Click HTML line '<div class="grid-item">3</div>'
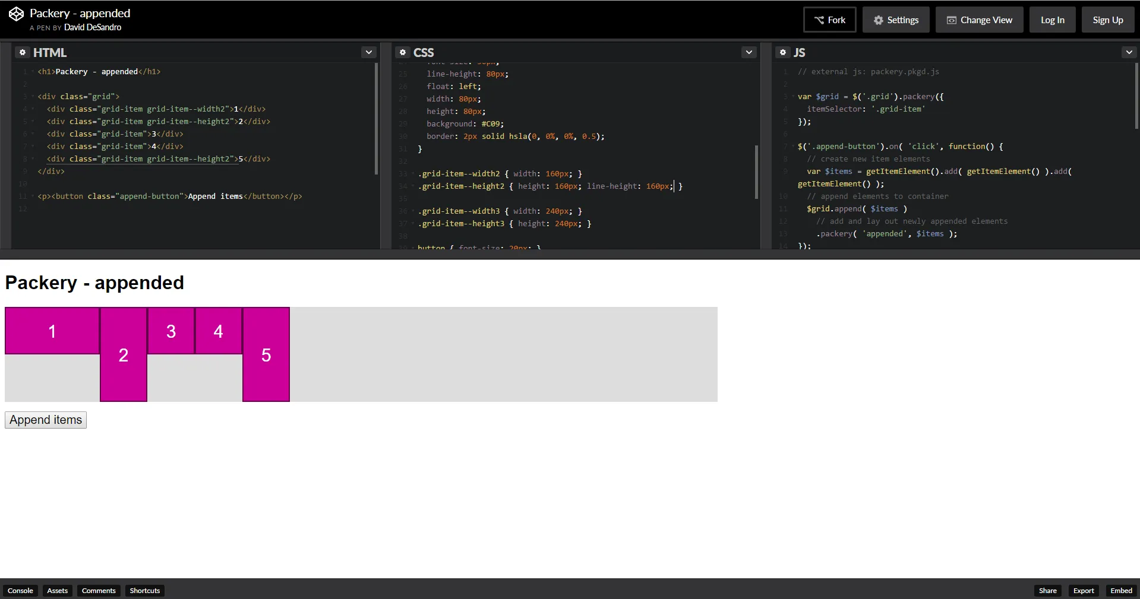 (x=115, y=134)
